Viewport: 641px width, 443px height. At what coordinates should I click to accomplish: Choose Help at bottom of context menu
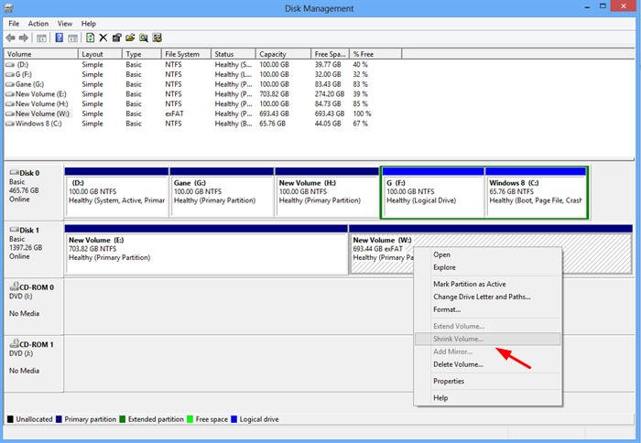488,397
